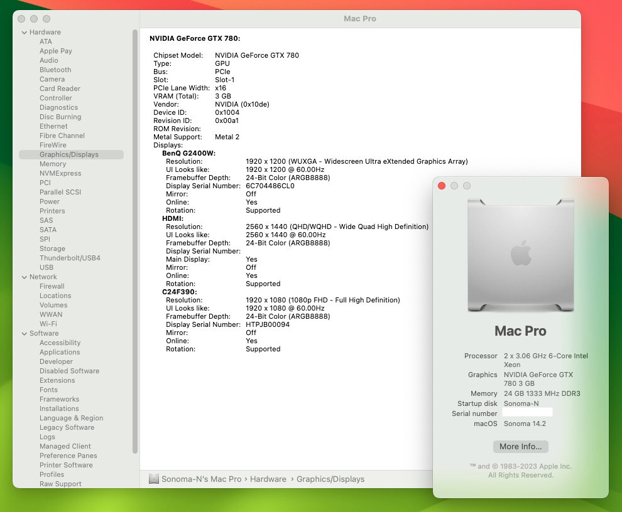Click Hardware in the path bar
The width and height of the screenshot is (622, 512).
[268, 479]
